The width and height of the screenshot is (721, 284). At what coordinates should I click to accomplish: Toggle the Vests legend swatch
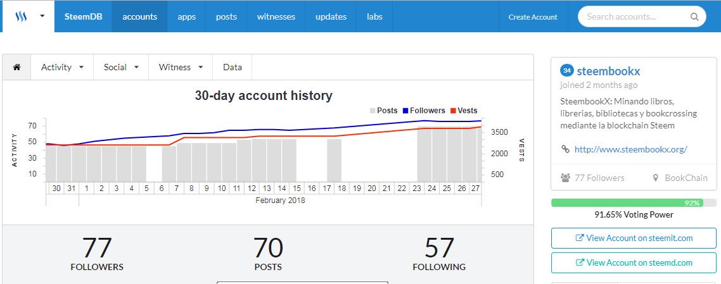click(x=453, y=111)
